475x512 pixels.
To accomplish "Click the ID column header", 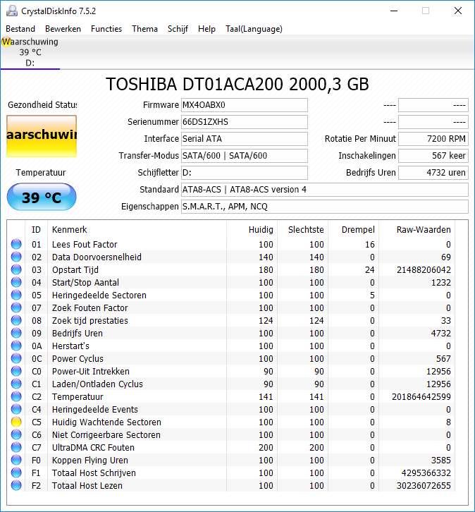I will [36, 229].
